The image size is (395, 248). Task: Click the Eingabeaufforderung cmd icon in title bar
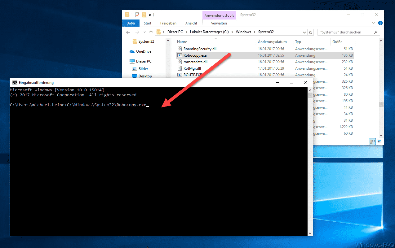(15, 82)
